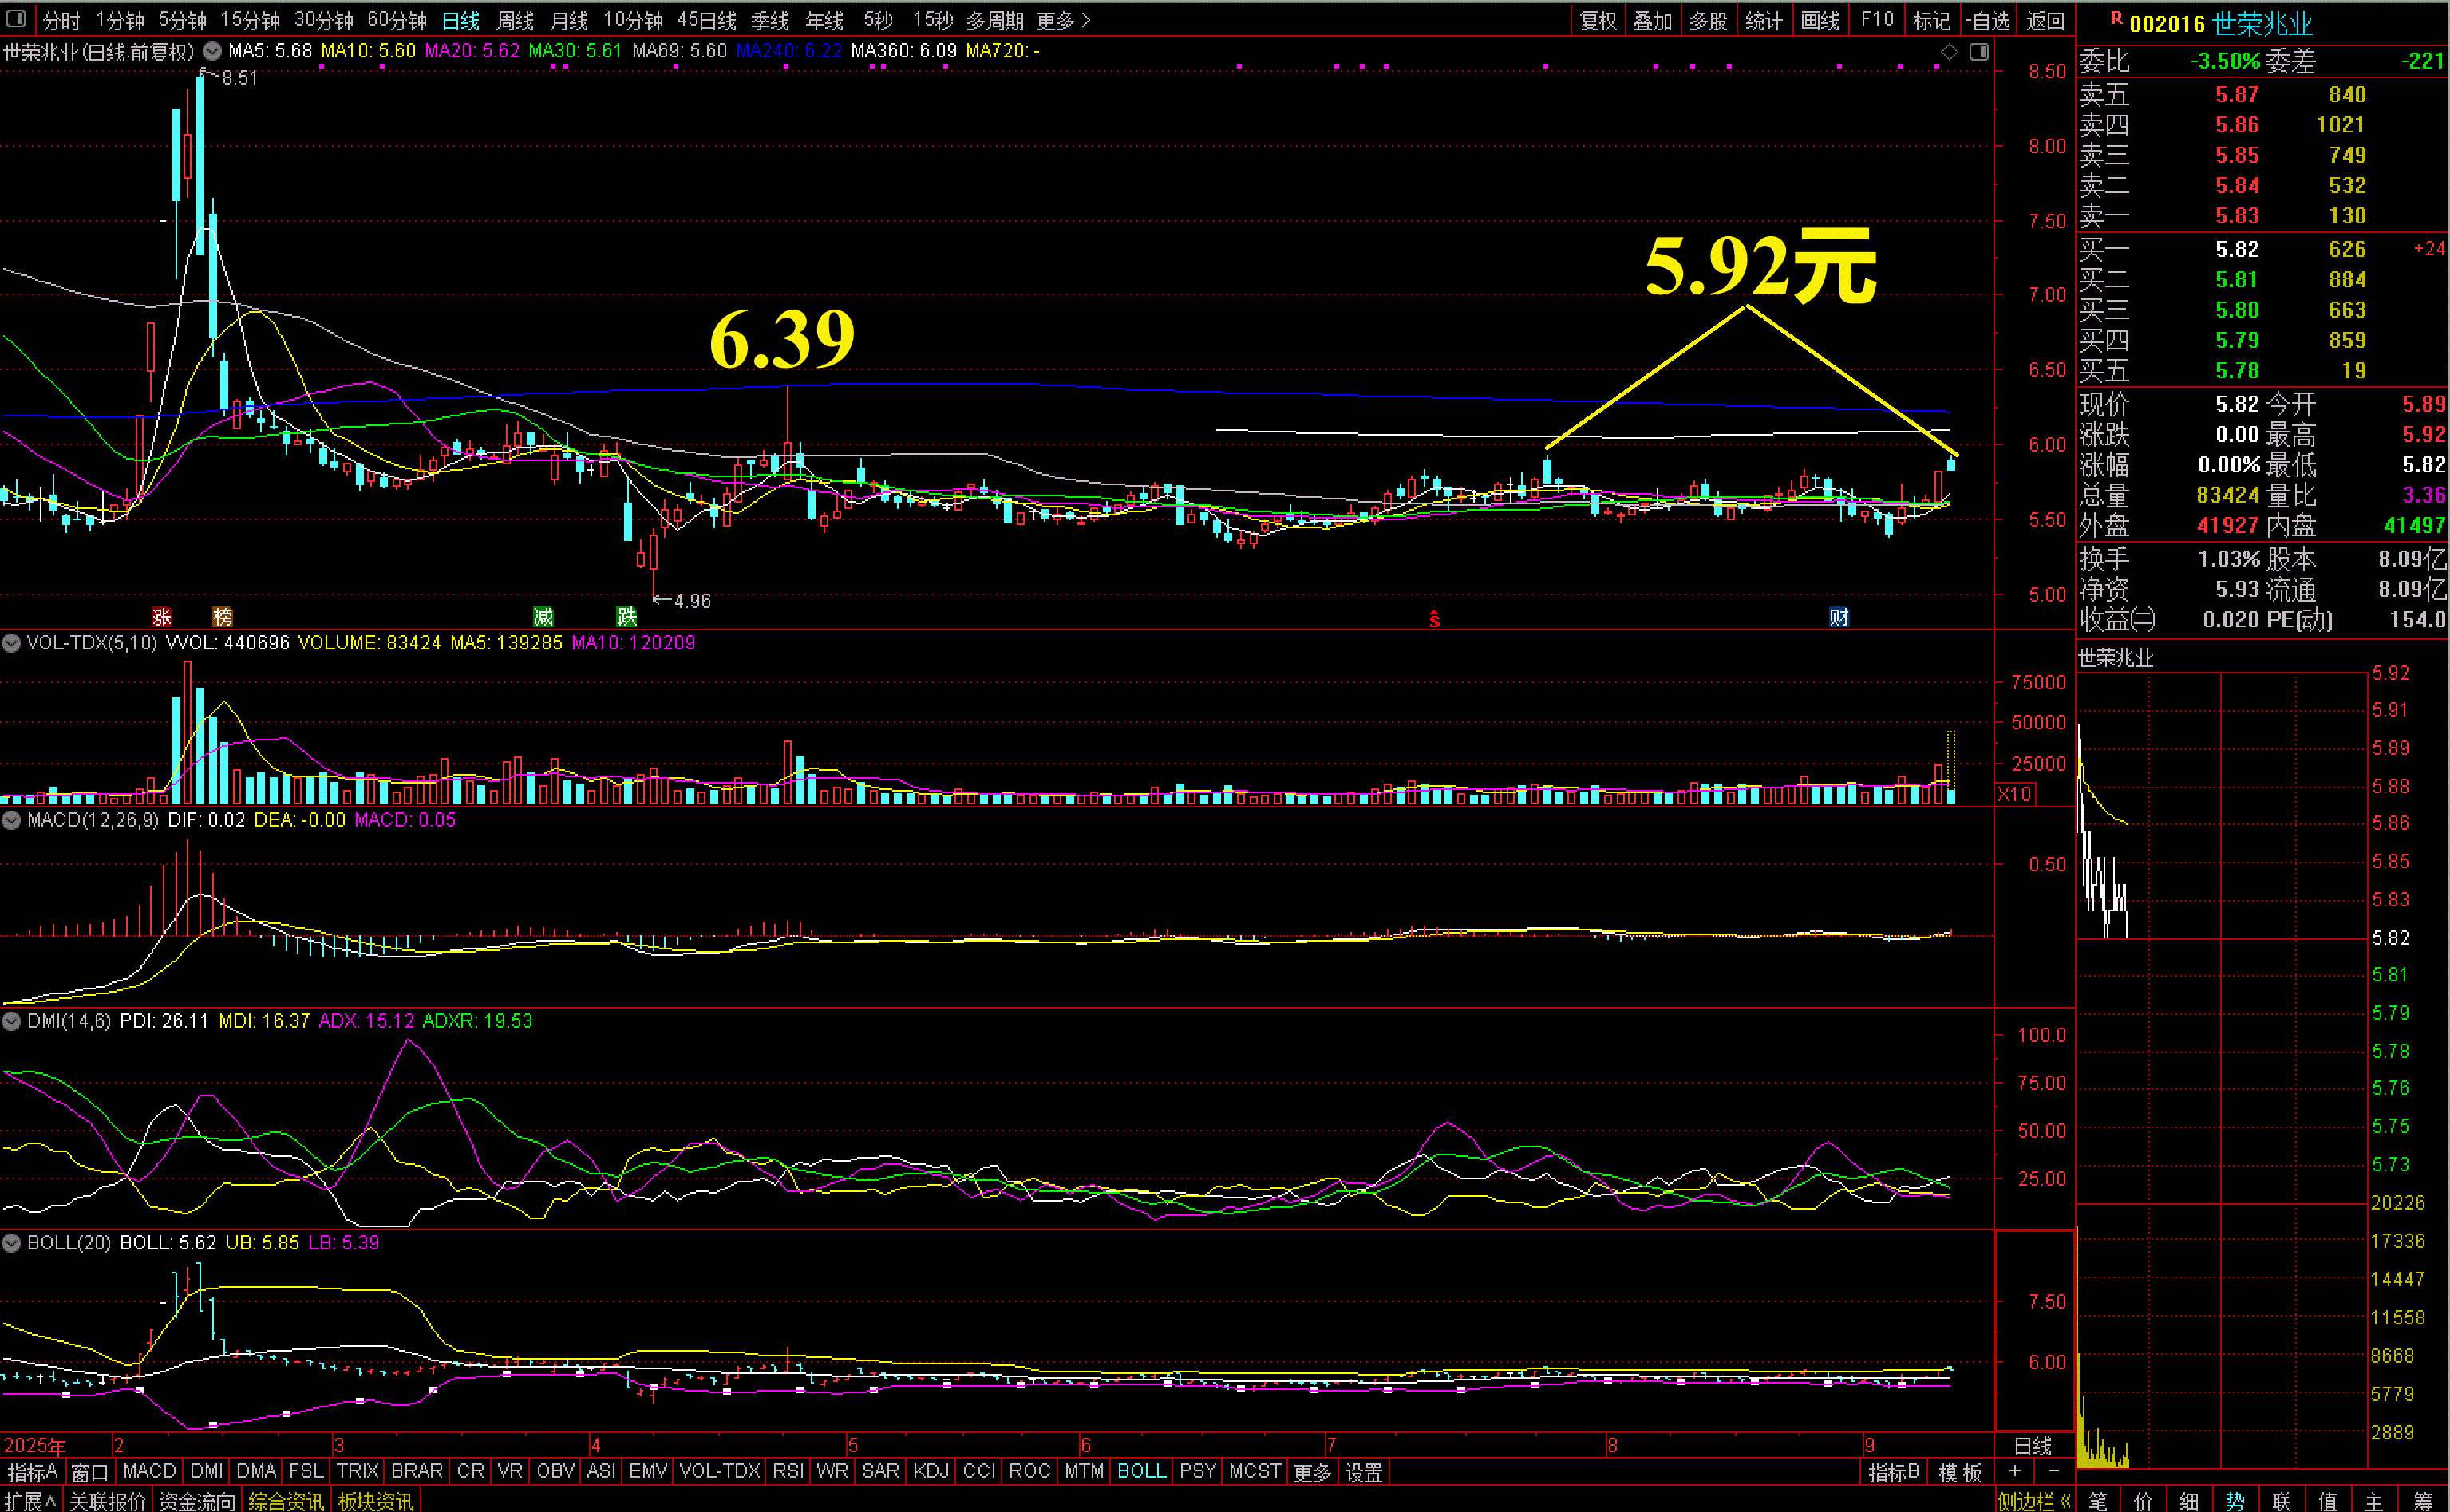The image size is (2450, 1512).
Task: Select the 年线 yearly period
Action: coord(825,20)
